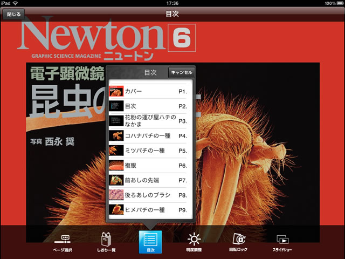Open the ページ選択 page selector icon
Image resolution: width=345 pixels, height=259 pixels.
63,243
